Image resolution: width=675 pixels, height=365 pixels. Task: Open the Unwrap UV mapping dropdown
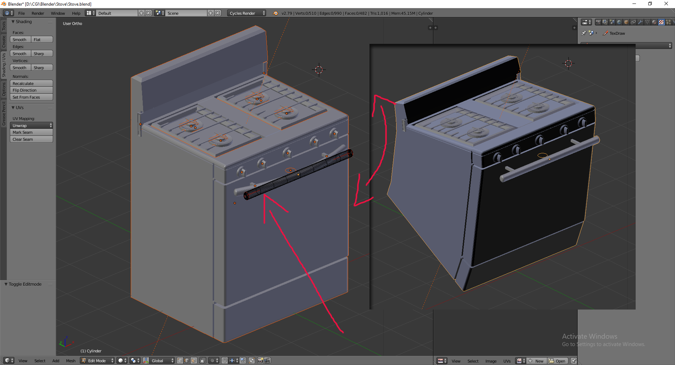(x=31, y=125)
